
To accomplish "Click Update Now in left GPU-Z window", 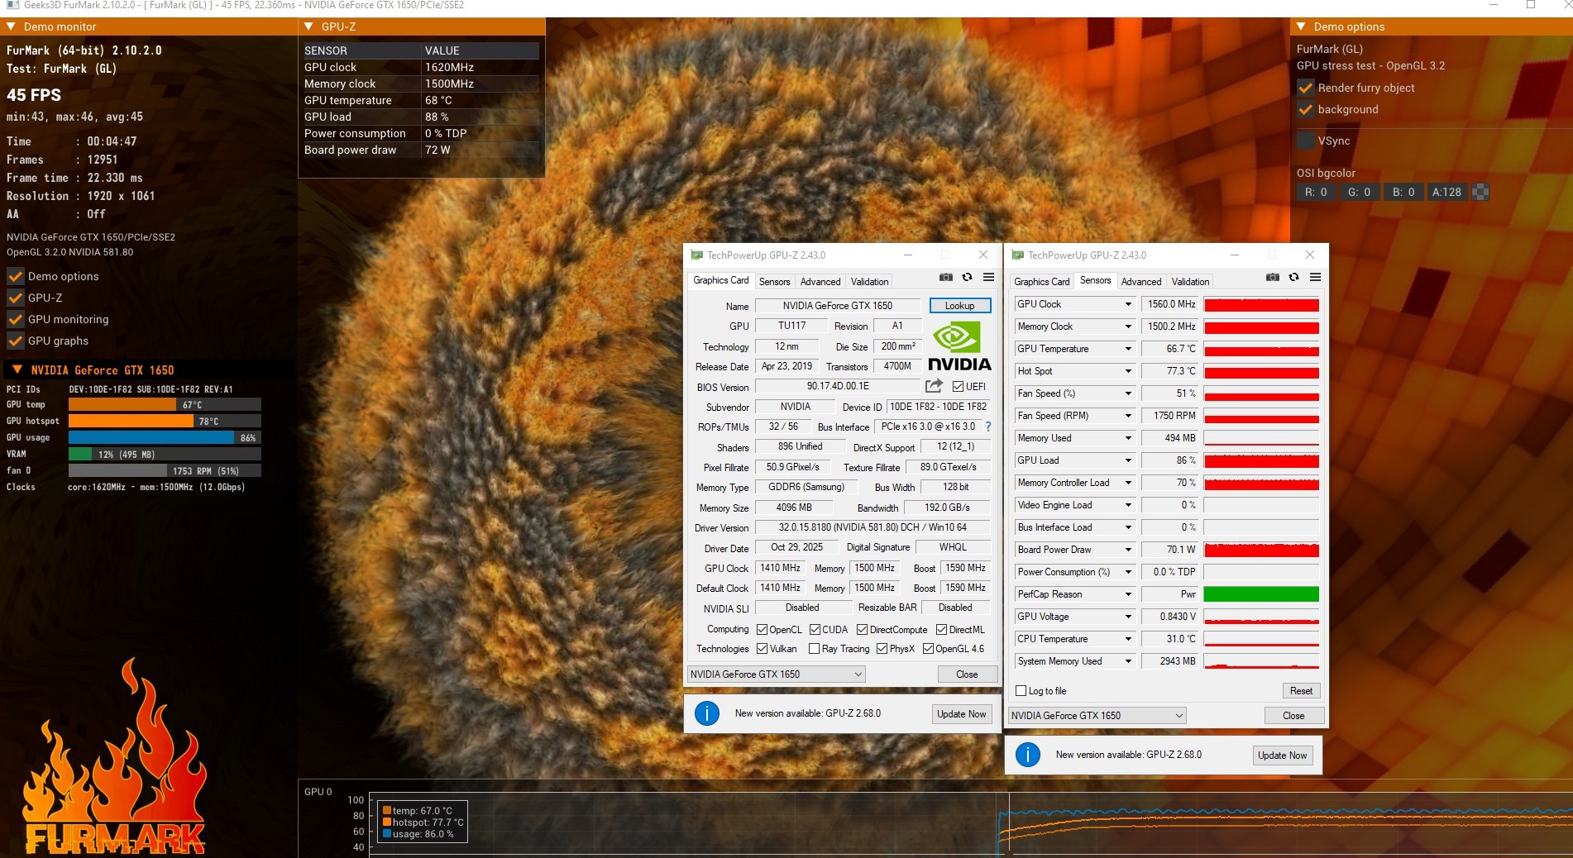I will coord(961,714).
